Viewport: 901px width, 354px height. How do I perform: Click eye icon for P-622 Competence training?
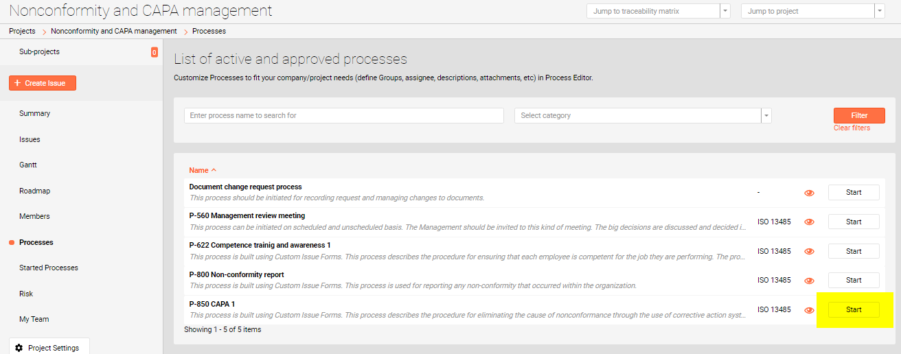point(809,252)
